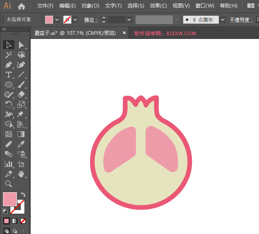
Task: Activate the Hand tool
Action: coord(22,174)
